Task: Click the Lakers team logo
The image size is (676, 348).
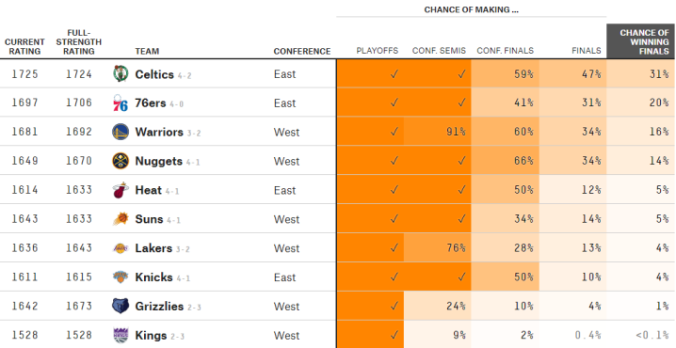Action: coord(121,248)
